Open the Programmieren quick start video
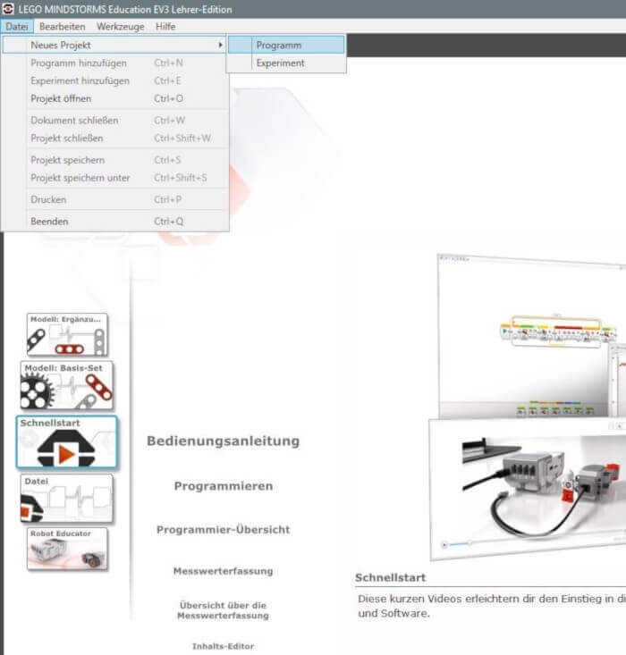 click(x=224, y=486)
